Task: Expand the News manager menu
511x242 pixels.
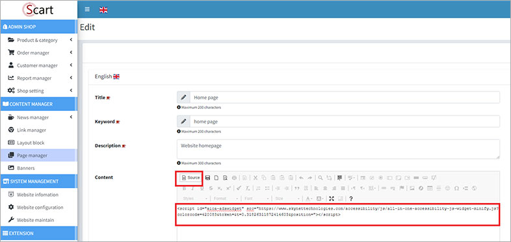Action: tap(39, 117)
